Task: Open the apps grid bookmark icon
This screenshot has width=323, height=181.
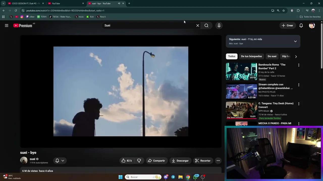Action: tap(3, 17)
